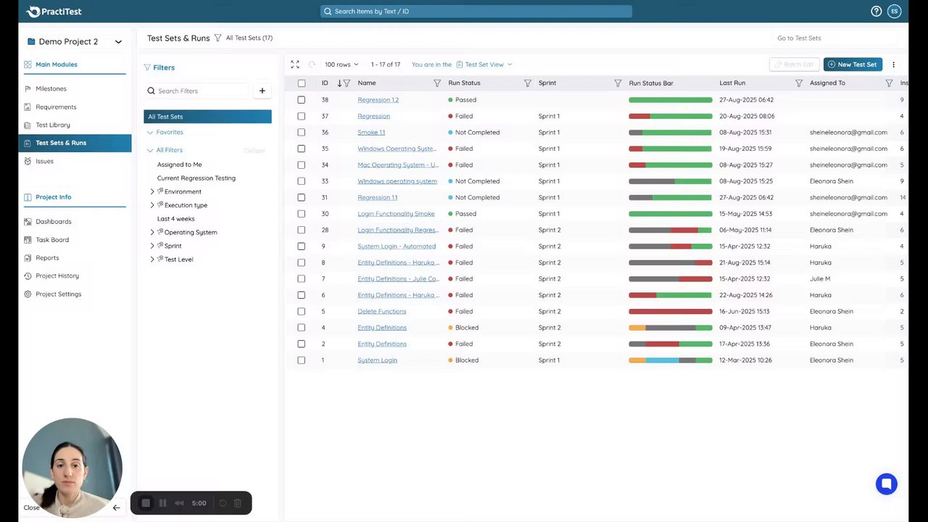The image size is (928, 522).
Task: Stop the screen recording
Action: (146, 503)
